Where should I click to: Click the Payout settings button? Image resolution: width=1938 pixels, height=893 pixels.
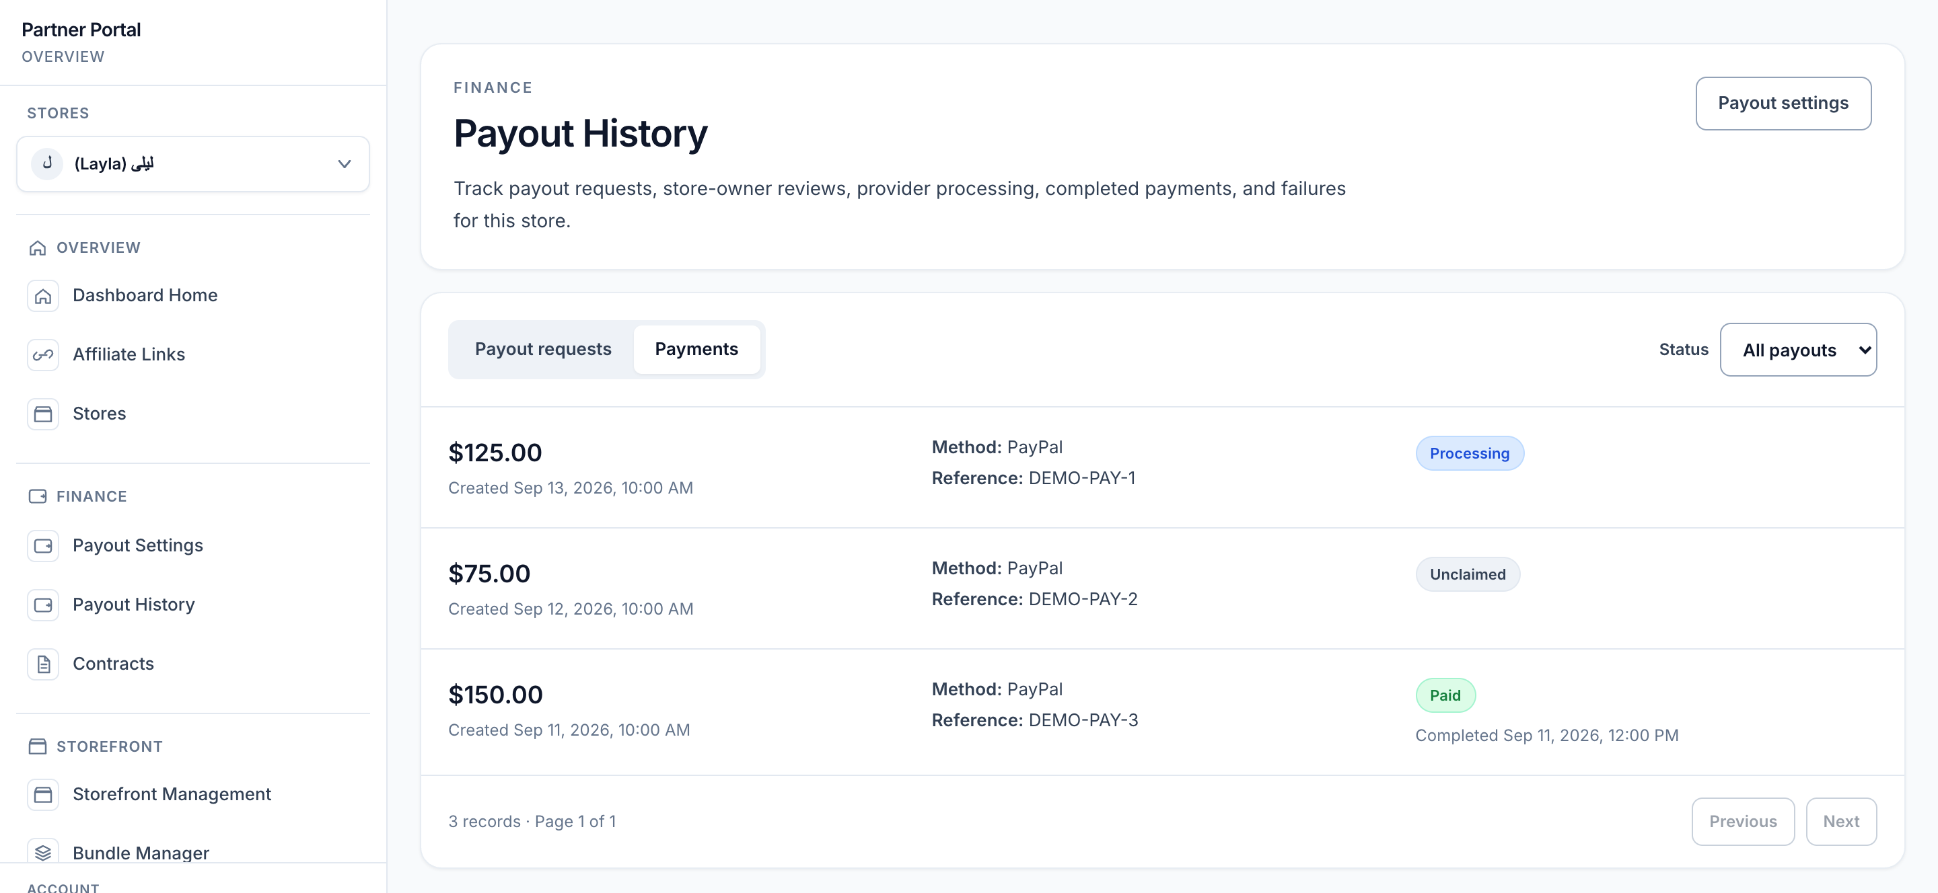pos(1783,103)
